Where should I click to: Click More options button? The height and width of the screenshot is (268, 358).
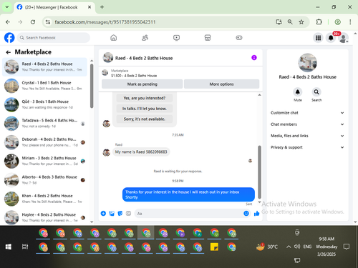point(221,84)
